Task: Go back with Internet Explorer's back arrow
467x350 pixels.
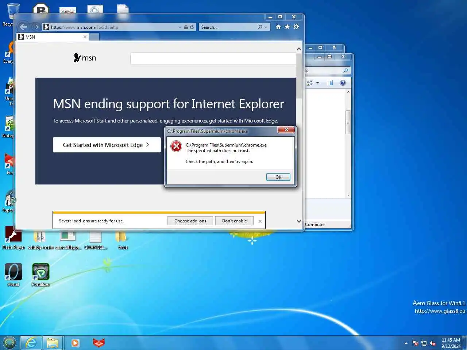Action: pos(23,27)
